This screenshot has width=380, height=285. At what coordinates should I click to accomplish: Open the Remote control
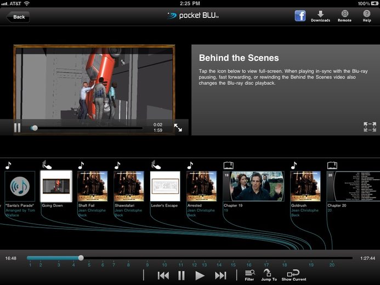pos(344,16)
